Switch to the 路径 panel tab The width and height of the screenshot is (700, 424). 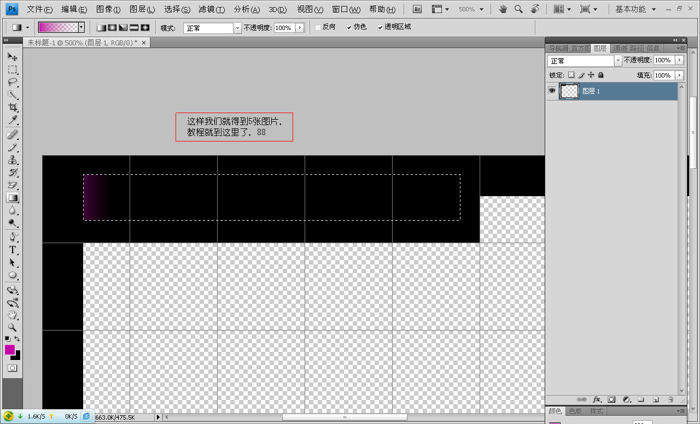pos(637,49)
